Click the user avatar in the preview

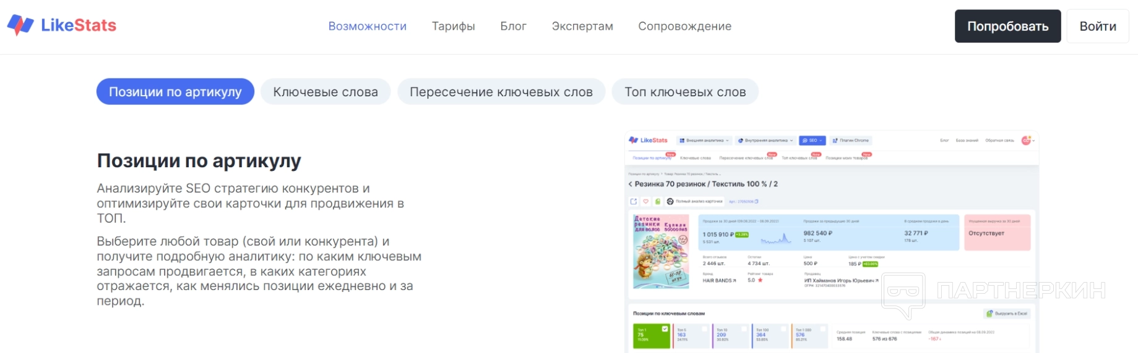click(1026, 141)
